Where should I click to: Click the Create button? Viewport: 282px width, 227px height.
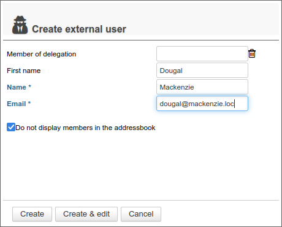pyautogui.click(x=32, y=214)
